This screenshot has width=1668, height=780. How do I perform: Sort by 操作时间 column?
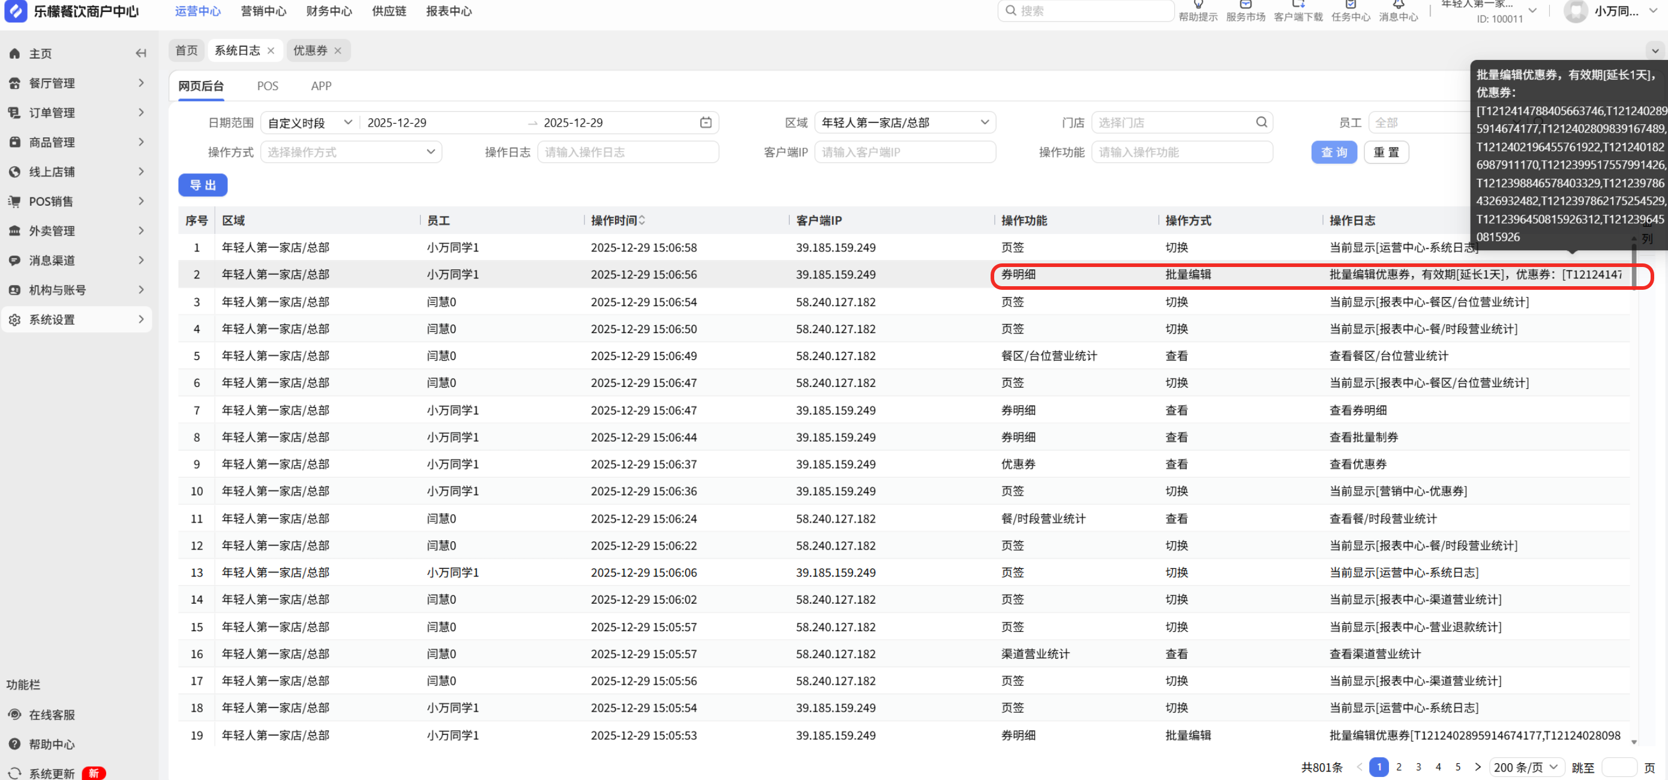(x=641, y=221)
